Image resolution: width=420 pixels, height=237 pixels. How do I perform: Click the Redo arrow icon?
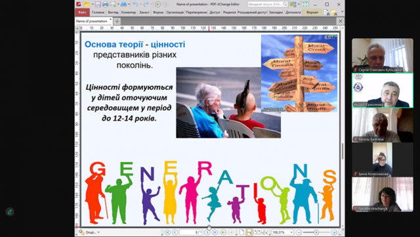click(146, 5)
